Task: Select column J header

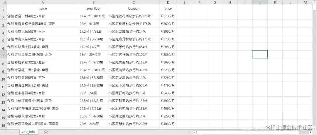Action: click(260, 2)
